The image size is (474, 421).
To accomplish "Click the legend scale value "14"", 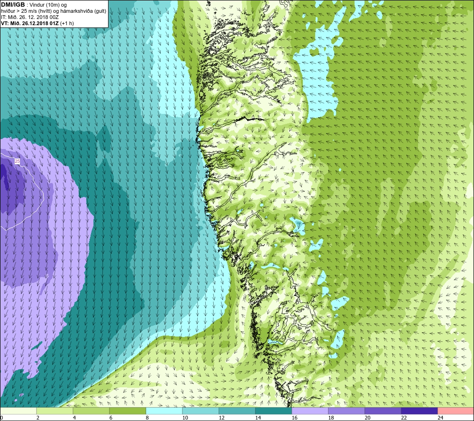I will coord(258,418).
